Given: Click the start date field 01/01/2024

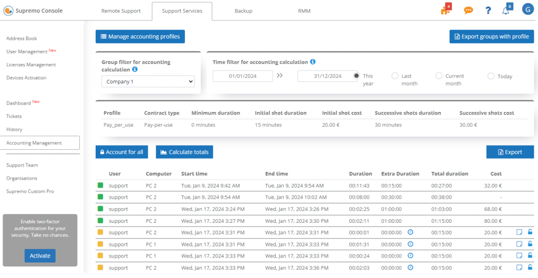Looking at the screenshot, I should [x=243, y=76].
